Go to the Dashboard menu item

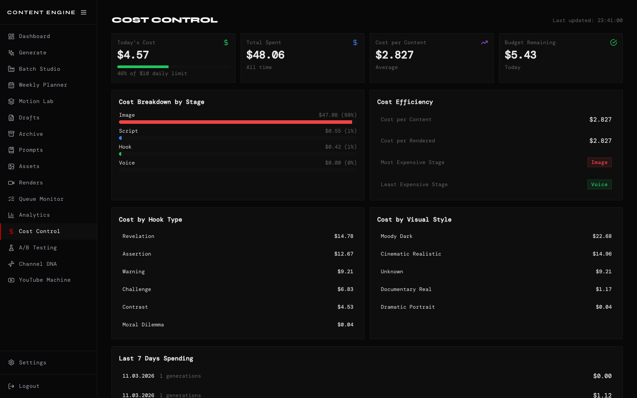click(35, 36)
